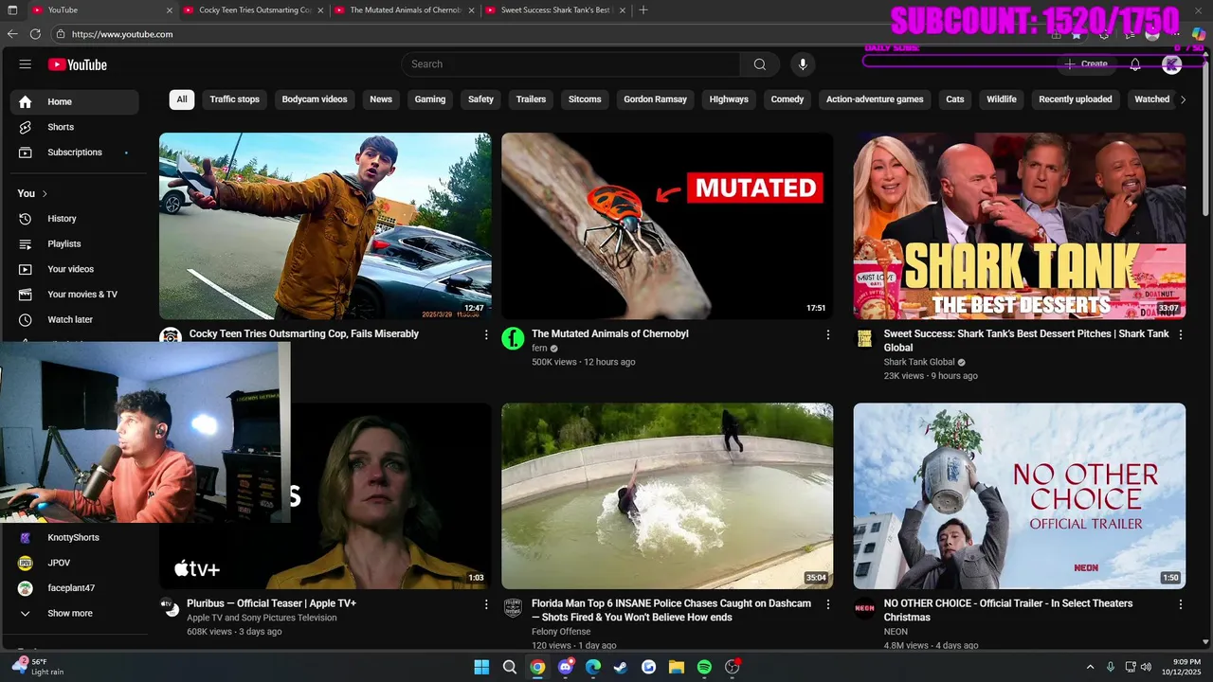Show hidden system tray icons
The height and width of the screenshot is (682, 1213).
(x=1090, y=667)
